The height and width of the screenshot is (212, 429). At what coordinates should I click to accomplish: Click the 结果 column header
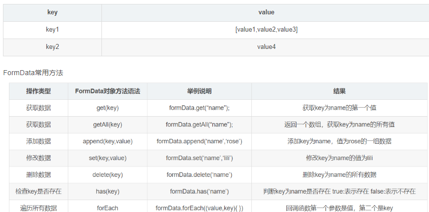(x=339, y=91)
